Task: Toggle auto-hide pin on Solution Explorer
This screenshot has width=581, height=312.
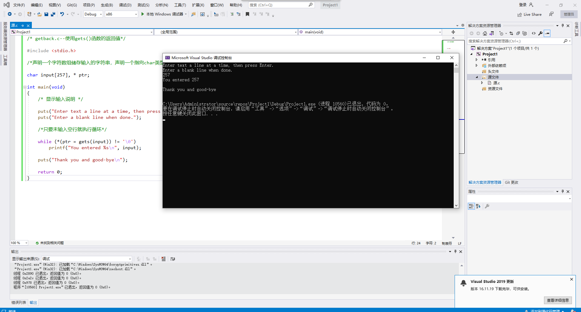Action: (x=563, y=25)
